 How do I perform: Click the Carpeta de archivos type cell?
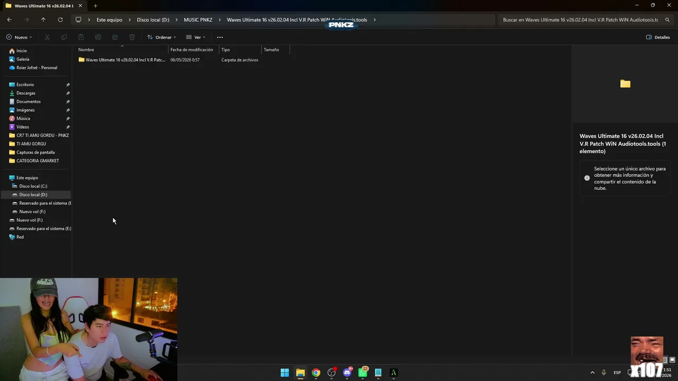click(x=240, y=60)
